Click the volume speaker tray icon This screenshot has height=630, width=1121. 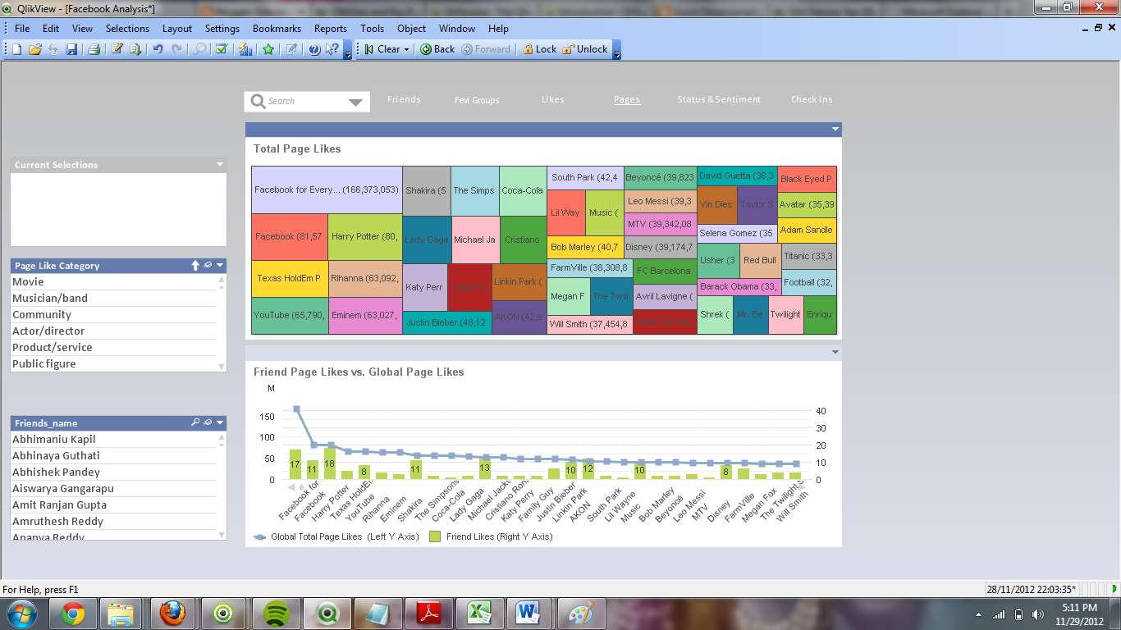click(x=1037, y=614)
